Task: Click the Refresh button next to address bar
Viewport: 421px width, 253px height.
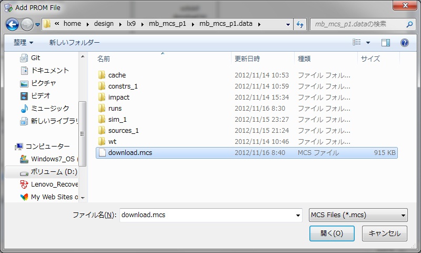Action: pos(300,24)
